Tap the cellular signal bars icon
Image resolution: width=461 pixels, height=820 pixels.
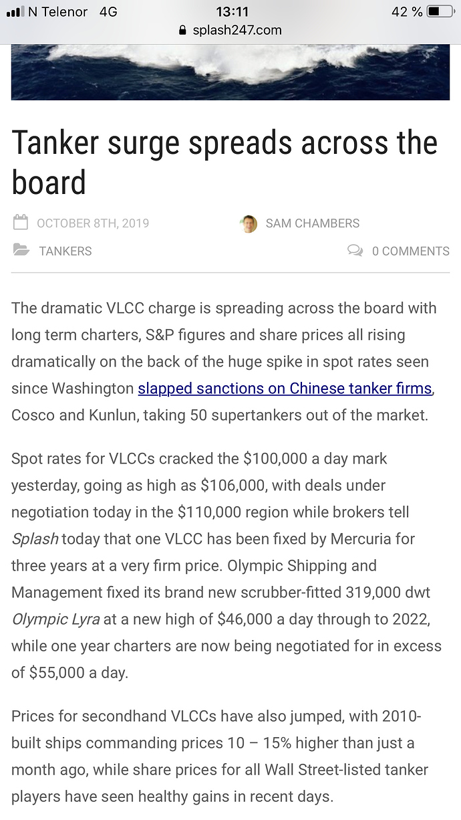[x=13, y=12]
